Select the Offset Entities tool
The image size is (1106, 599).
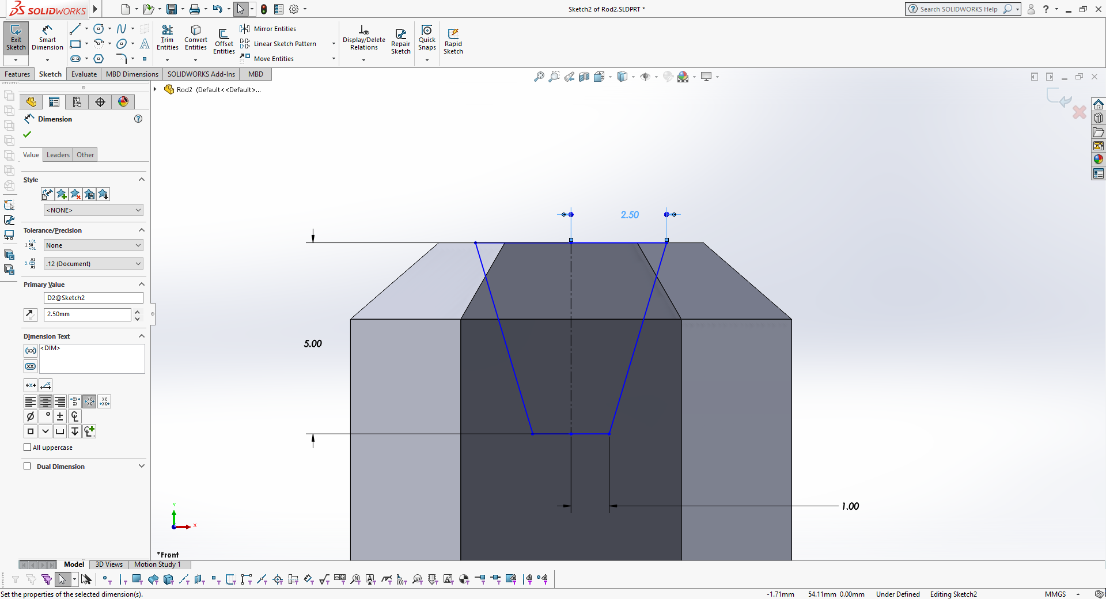224,41
